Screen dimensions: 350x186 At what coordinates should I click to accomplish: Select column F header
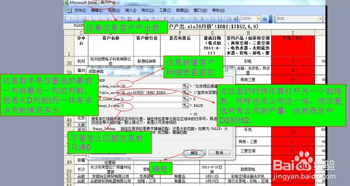(x=180, y=33)
